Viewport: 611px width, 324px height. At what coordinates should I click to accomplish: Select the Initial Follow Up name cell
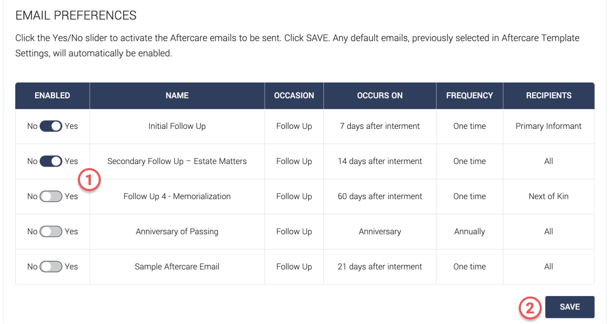click(x=177, y=126)
